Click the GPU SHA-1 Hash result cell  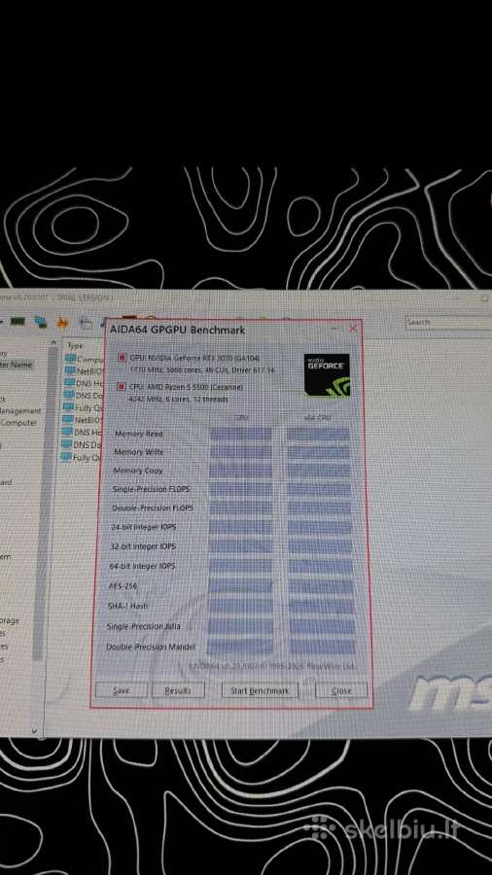coord(240,606)
